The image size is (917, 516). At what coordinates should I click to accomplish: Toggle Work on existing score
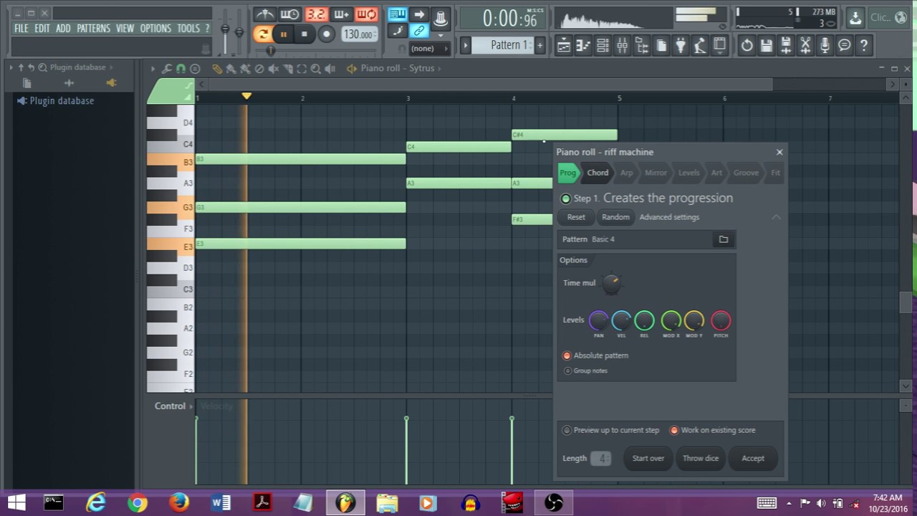[674, 430]
